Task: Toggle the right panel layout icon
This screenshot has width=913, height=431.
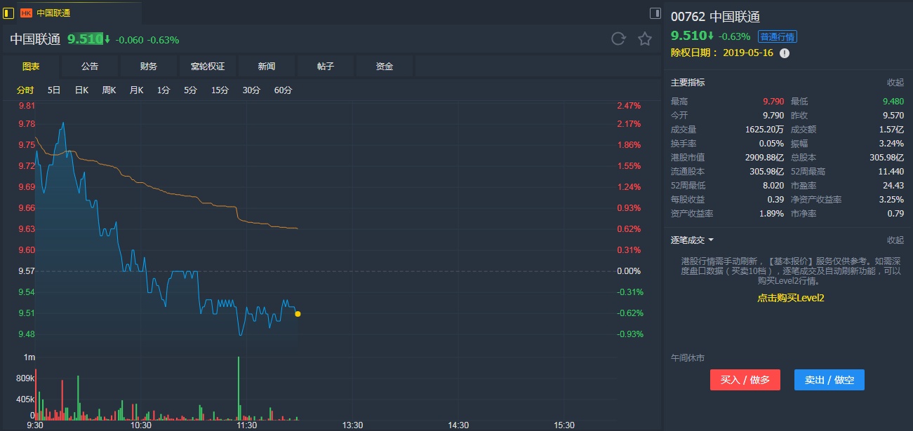Action: [655, 13]
